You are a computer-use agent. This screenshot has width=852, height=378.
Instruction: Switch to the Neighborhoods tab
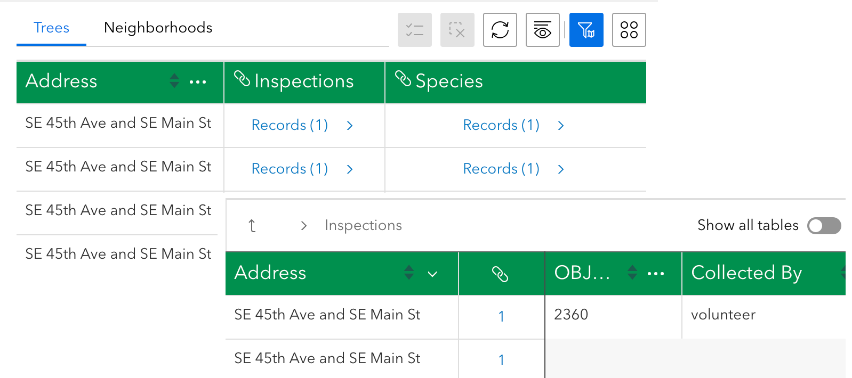tap(158, 28)
